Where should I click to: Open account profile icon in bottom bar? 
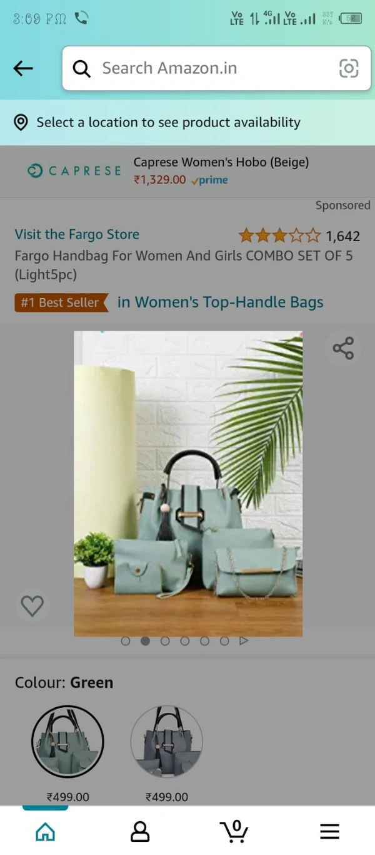click(x=140, y=831)
